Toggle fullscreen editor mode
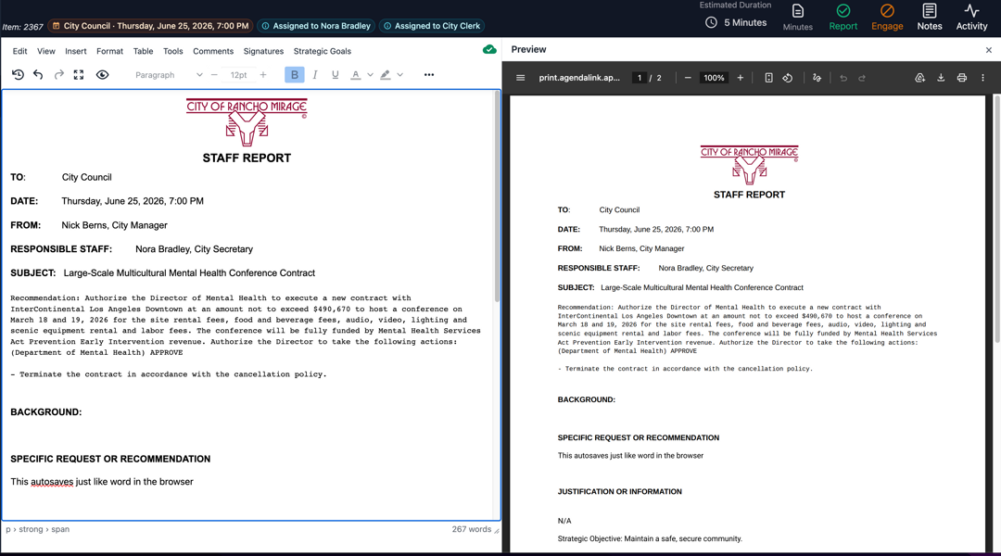Screen dimensions: 1001x556 pyautogui.click(x=79, y=75)
